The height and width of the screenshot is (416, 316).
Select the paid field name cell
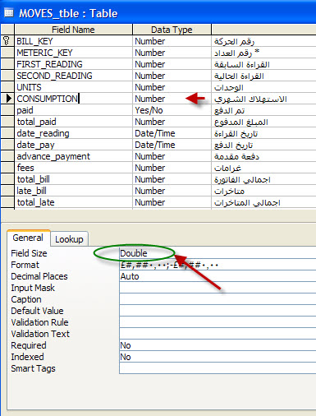coord(74,110)
